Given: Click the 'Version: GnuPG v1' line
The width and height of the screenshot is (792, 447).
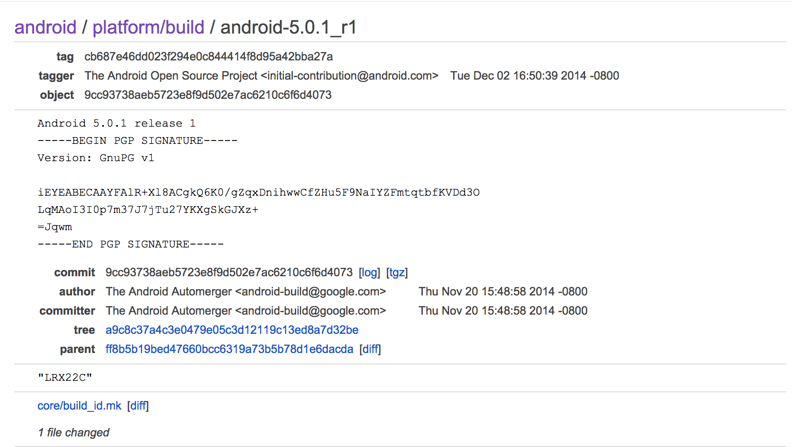Looking at the screenshot, I should pos(96,158).
